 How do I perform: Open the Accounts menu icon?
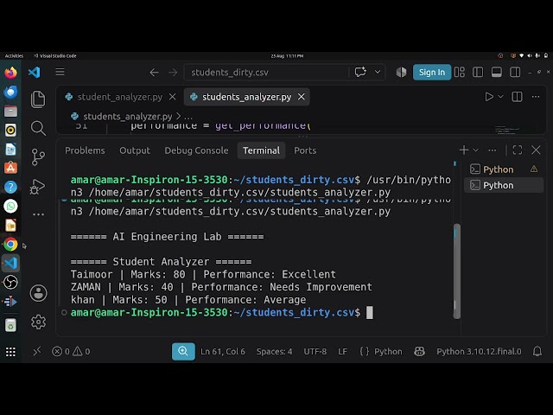(x=38, y=293)
